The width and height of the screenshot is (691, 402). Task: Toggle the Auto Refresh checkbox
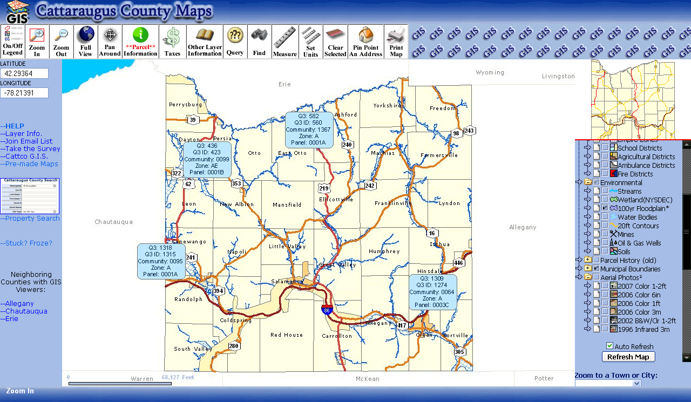tap(609, 346)
